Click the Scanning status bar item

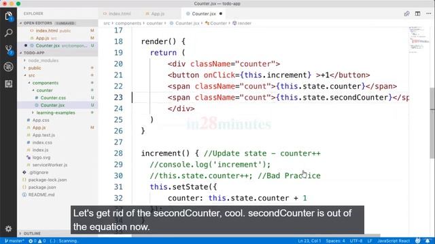[65, 241]
